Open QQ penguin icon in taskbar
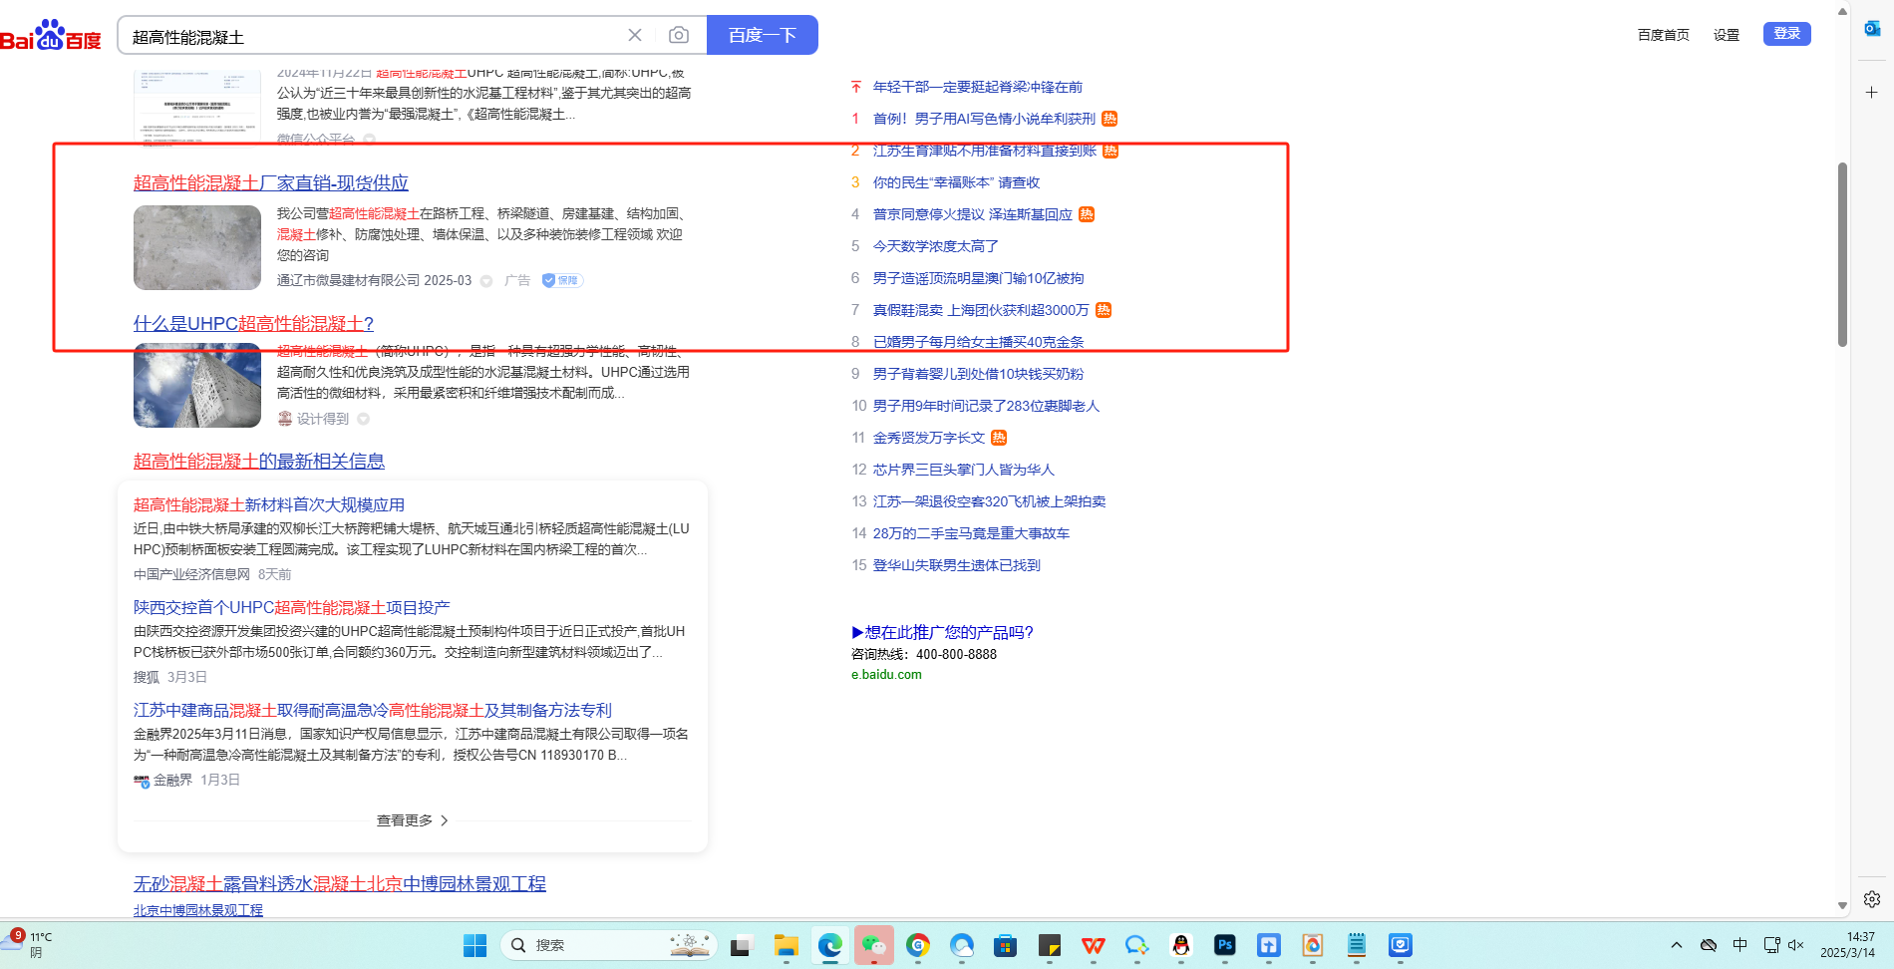This screenshot has width=1894, height=969. [x=1181, y=945]
